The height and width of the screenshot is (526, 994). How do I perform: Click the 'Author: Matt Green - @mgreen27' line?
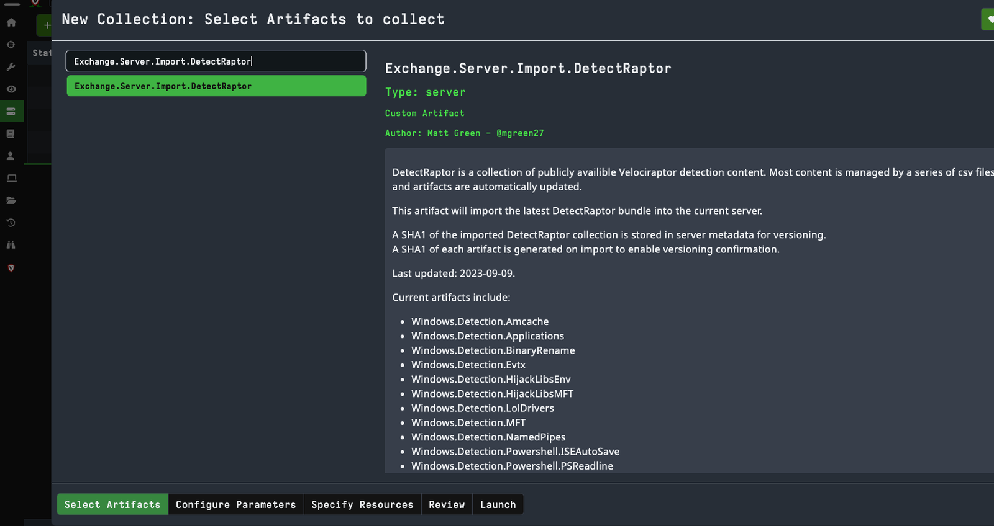point(465,133)
